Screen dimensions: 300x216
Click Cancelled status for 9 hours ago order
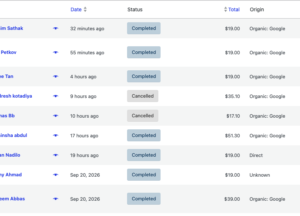click(143, 96)
